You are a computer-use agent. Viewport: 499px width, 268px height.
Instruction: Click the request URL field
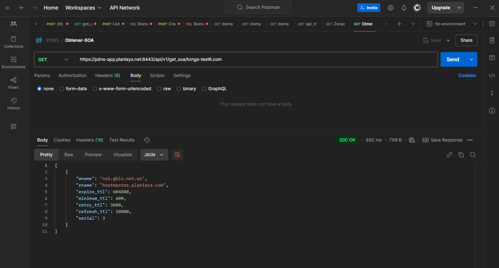[x=256, y=59]
